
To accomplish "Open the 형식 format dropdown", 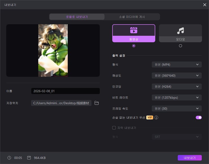I will [177, 64].
